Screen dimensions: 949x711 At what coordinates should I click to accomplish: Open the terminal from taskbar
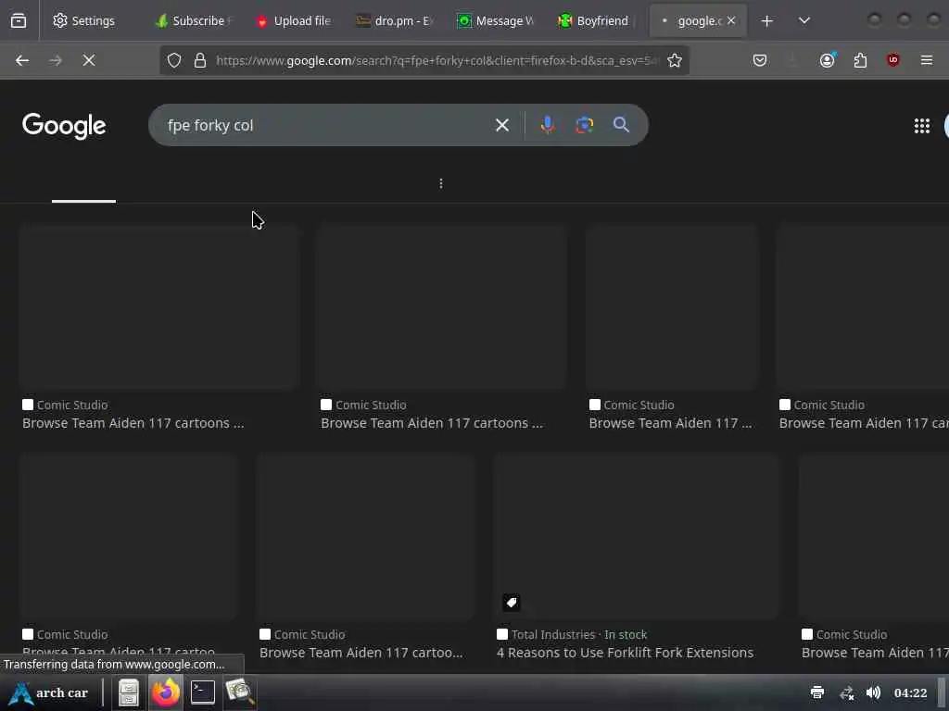tap(203, 692)
